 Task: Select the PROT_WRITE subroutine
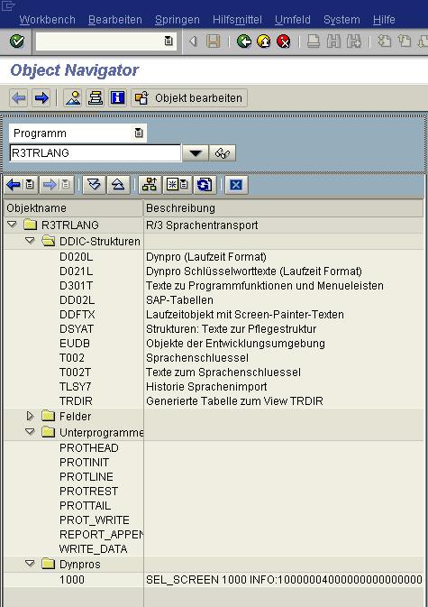pos(95,520)
